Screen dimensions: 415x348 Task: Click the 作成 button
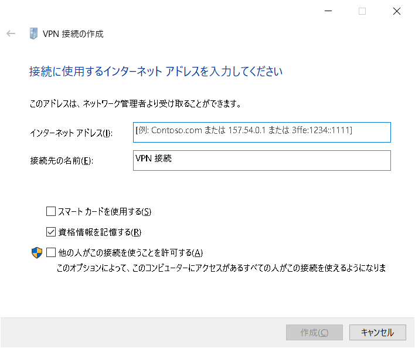point(314,332)
